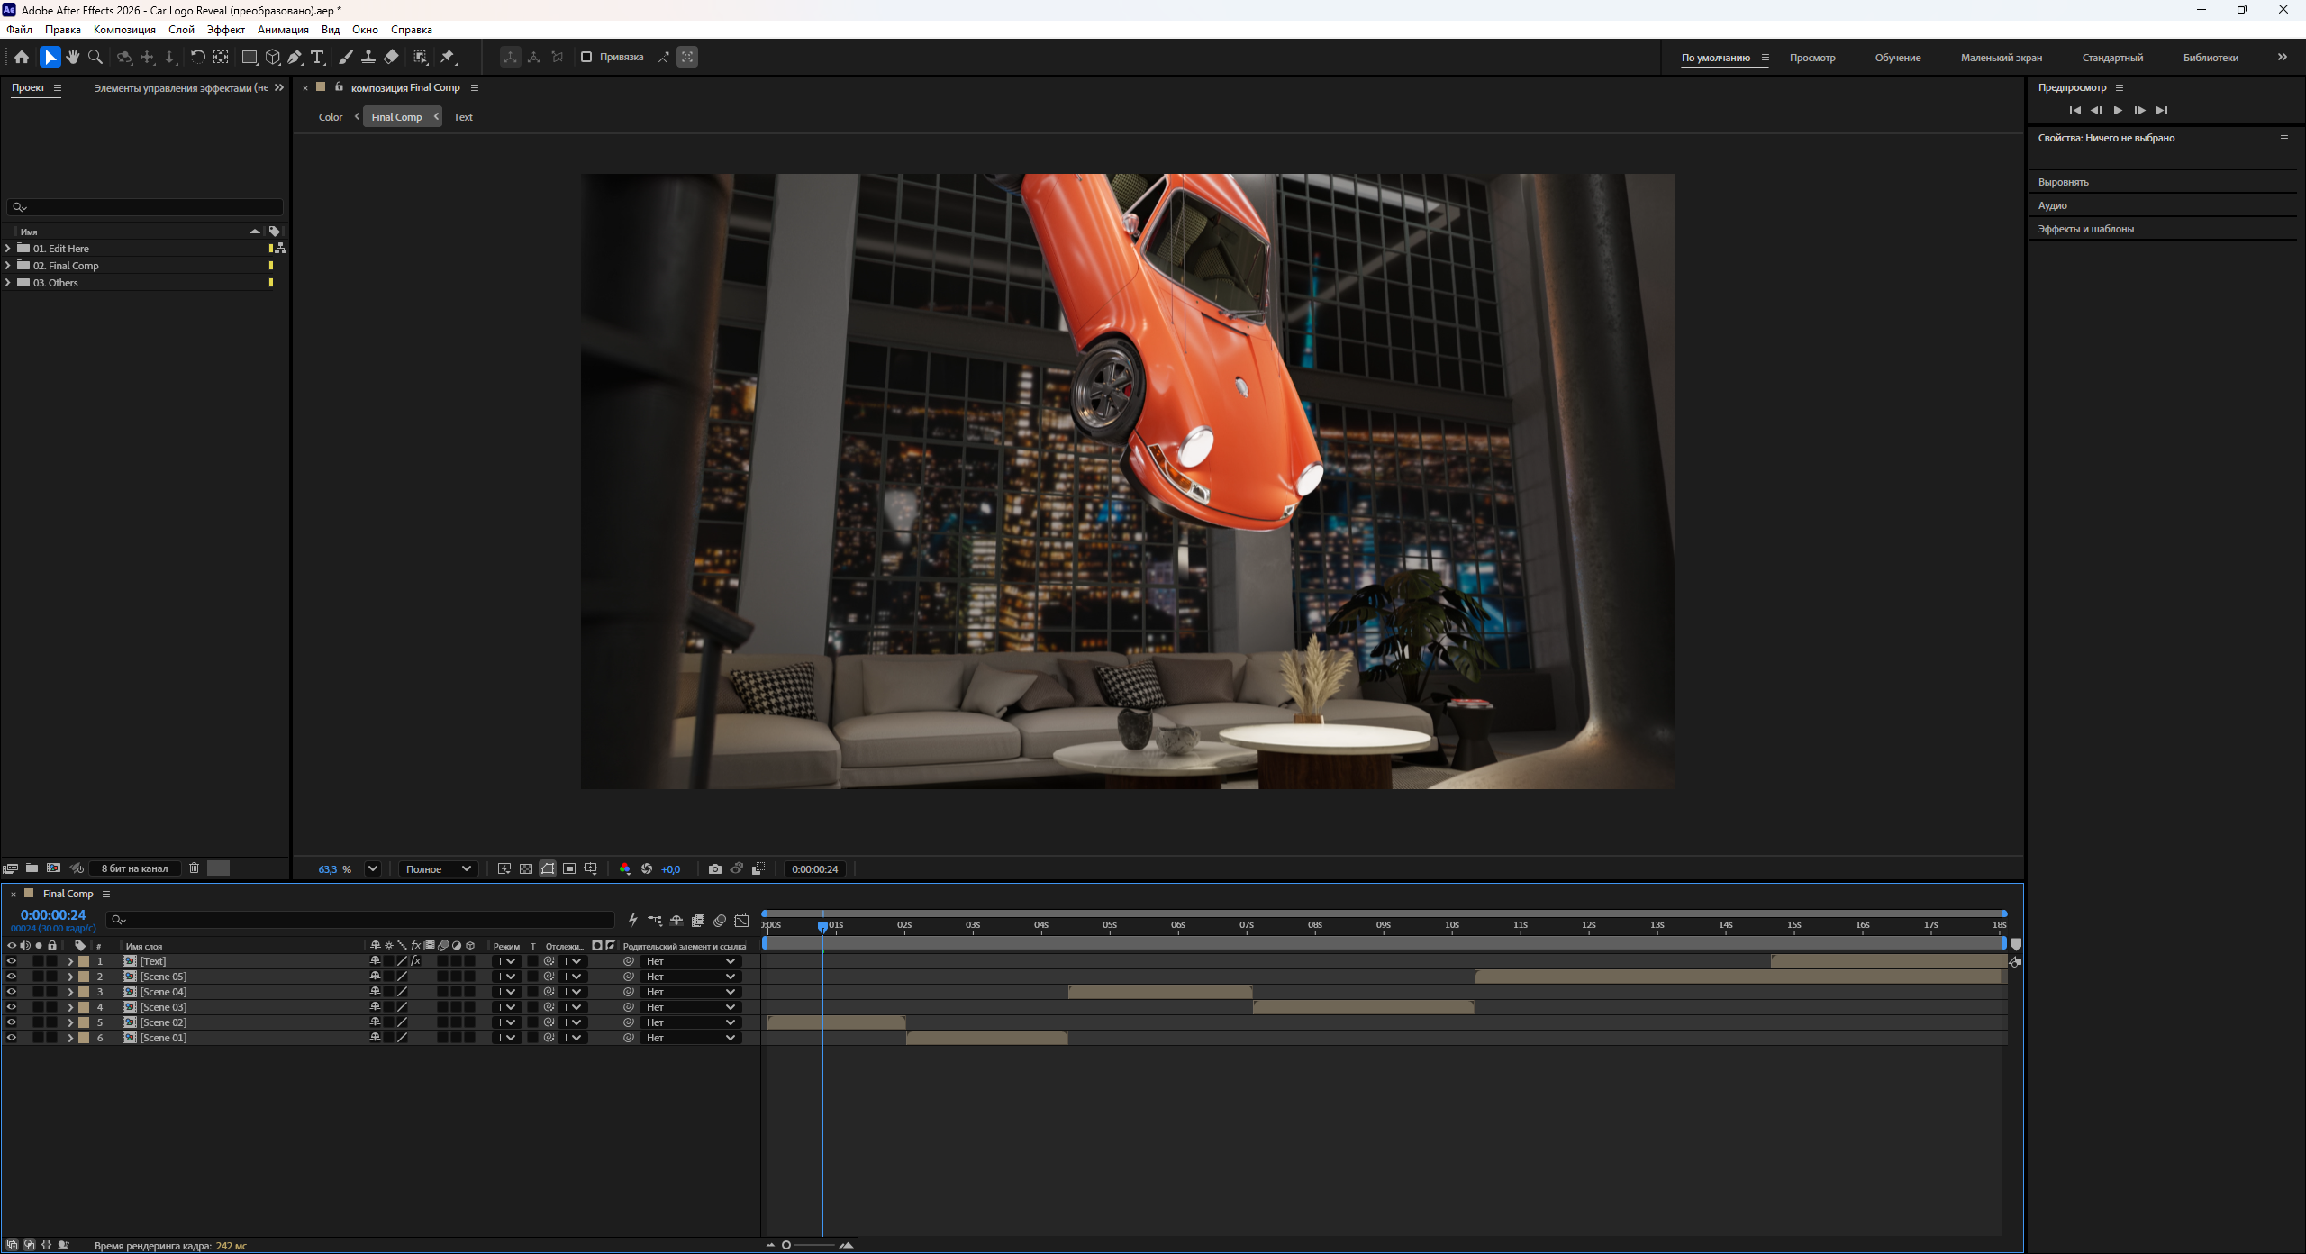
Task: Hide the [Scene 05] layer eye
Action: pyautogui.click(x=11, y=977)
